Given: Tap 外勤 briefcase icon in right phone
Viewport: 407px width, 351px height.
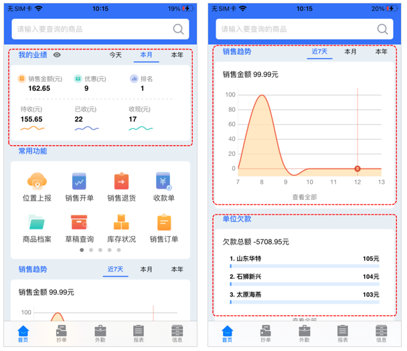Looking at the screenshot, I should point(305,331).
